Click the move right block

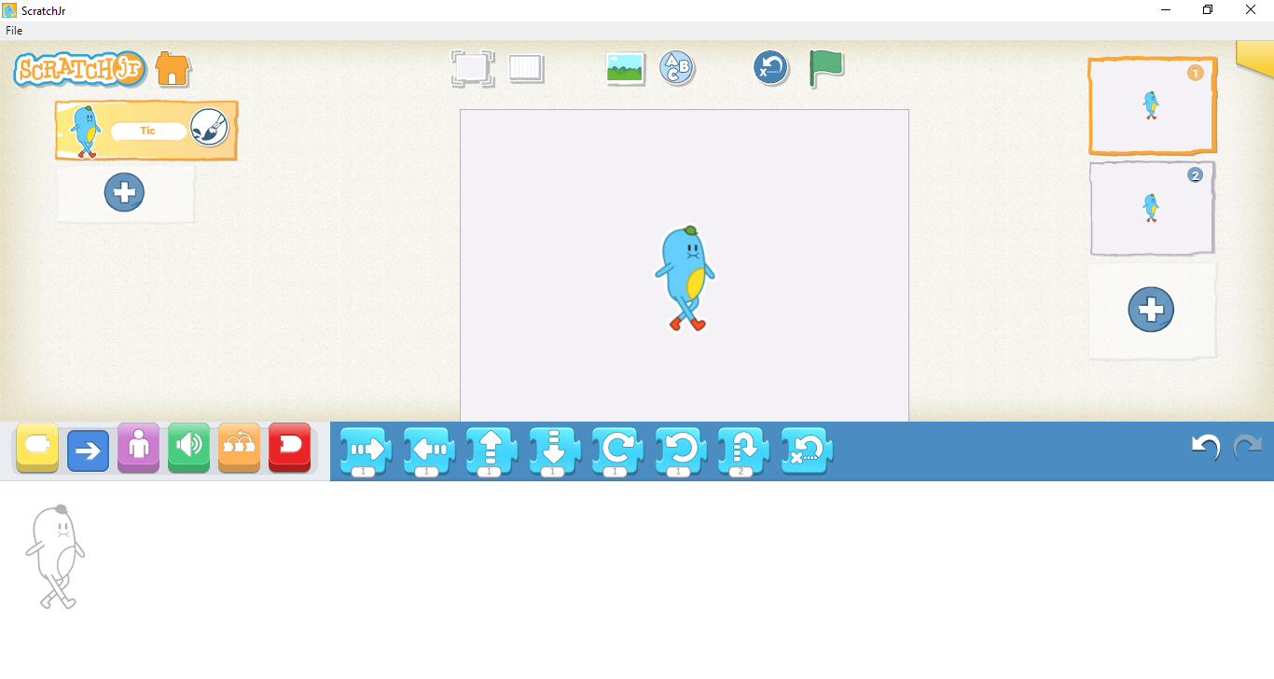[365, 450]
